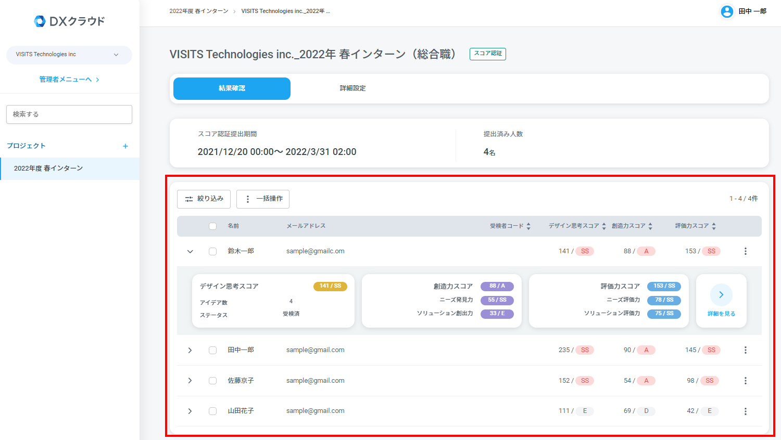The image size is (781, 440).
Task: Collapse the 鈴木一郎 row details
Action: 190,252
